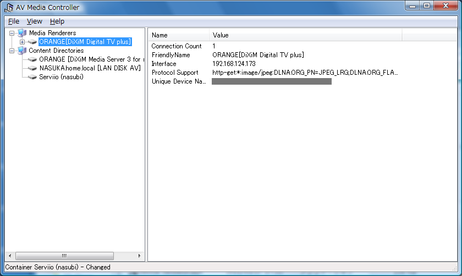Click the right arrow of tree scrollbar
Viewport: 462px width, 276px height.
pyautogui.click(x=139, y=256)
